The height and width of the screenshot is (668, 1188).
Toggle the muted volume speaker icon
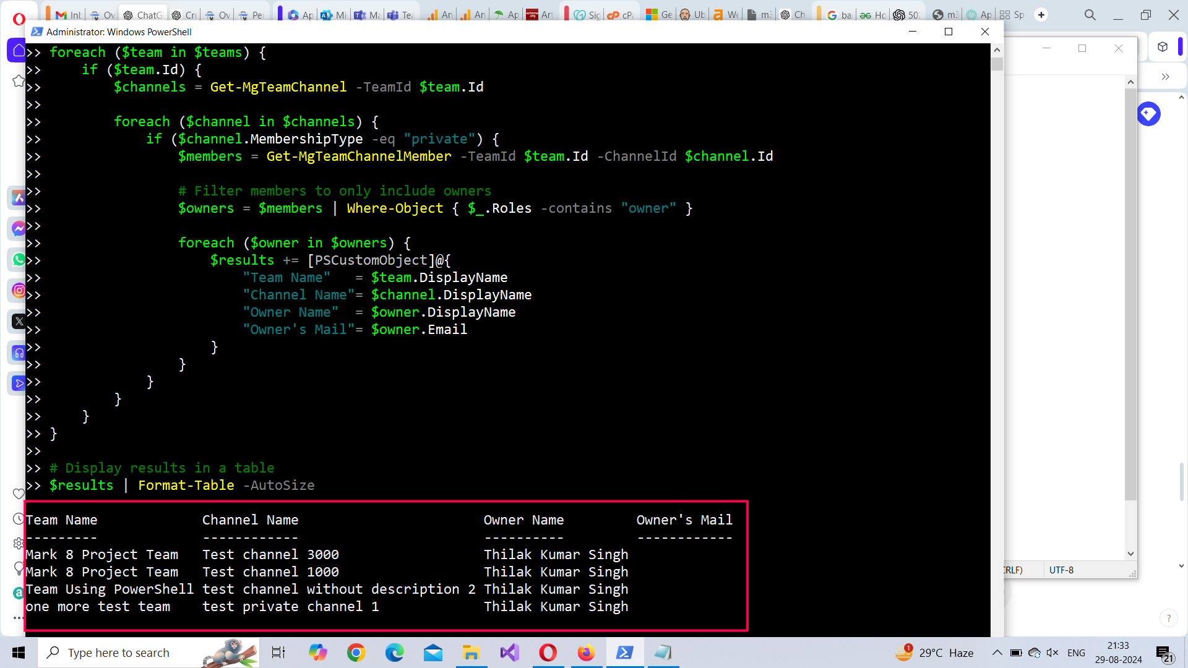click(x=1052, y=653)
